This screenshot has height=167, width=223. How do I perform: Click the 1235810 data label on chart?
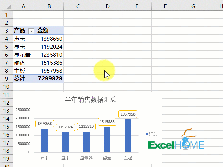[x=86, y=126]
